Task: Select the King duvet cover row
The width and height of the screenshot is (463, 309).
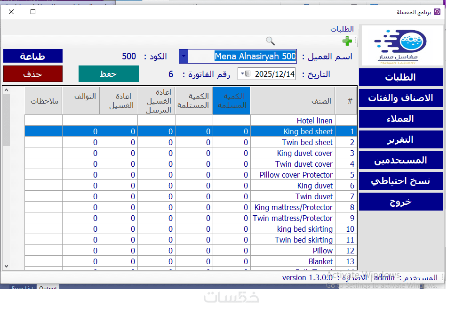Action: pyautogui.click(x=191, y=153)
